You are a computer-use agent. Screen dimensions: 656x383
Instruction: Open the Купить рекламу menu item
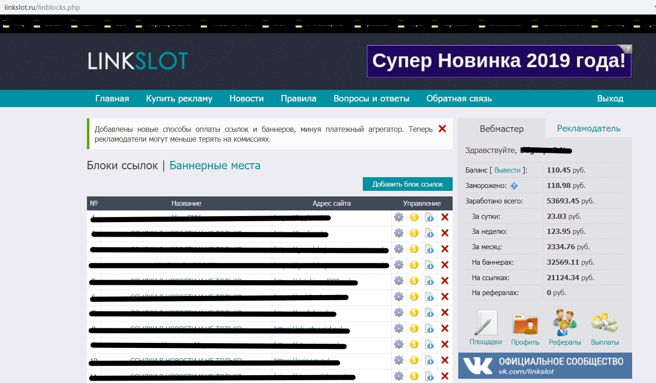point(179,99)
